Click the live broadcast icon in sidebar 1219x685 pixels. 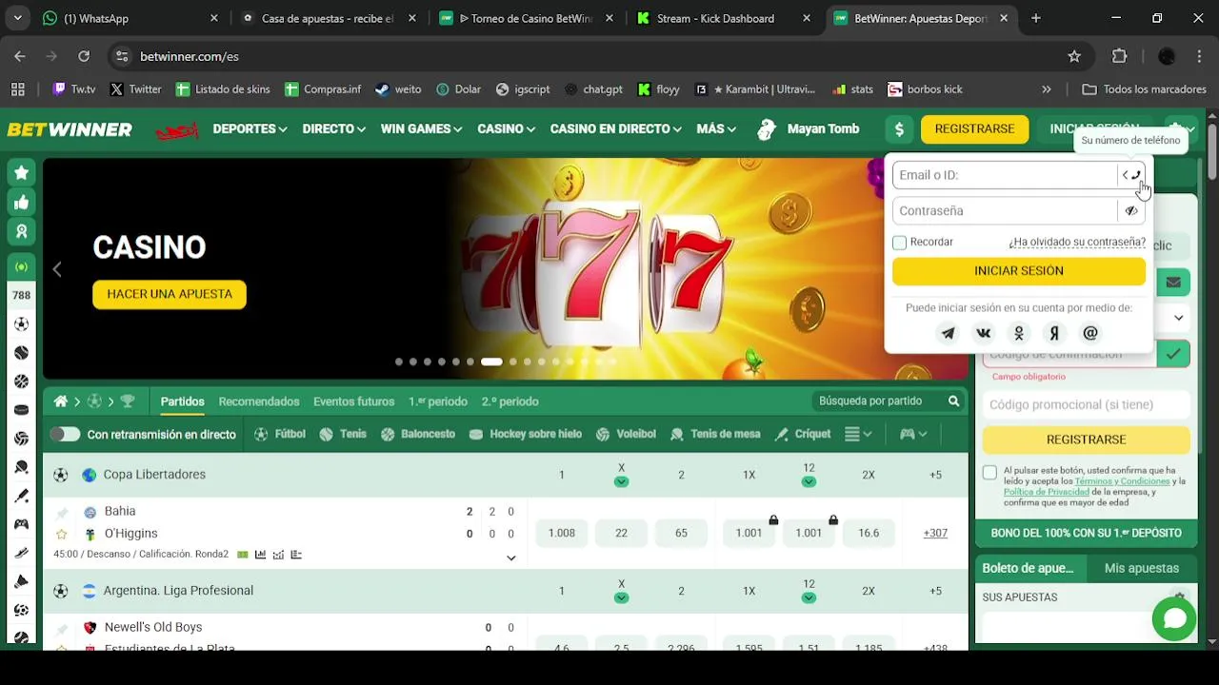tap(21, 267)
